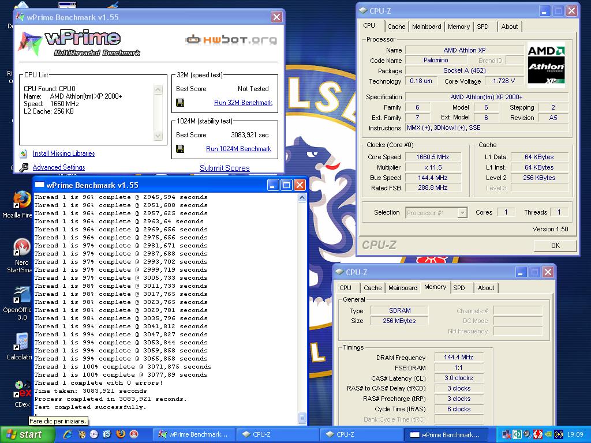Open Cache tab in lower CPU-Z window

(373, 288)
